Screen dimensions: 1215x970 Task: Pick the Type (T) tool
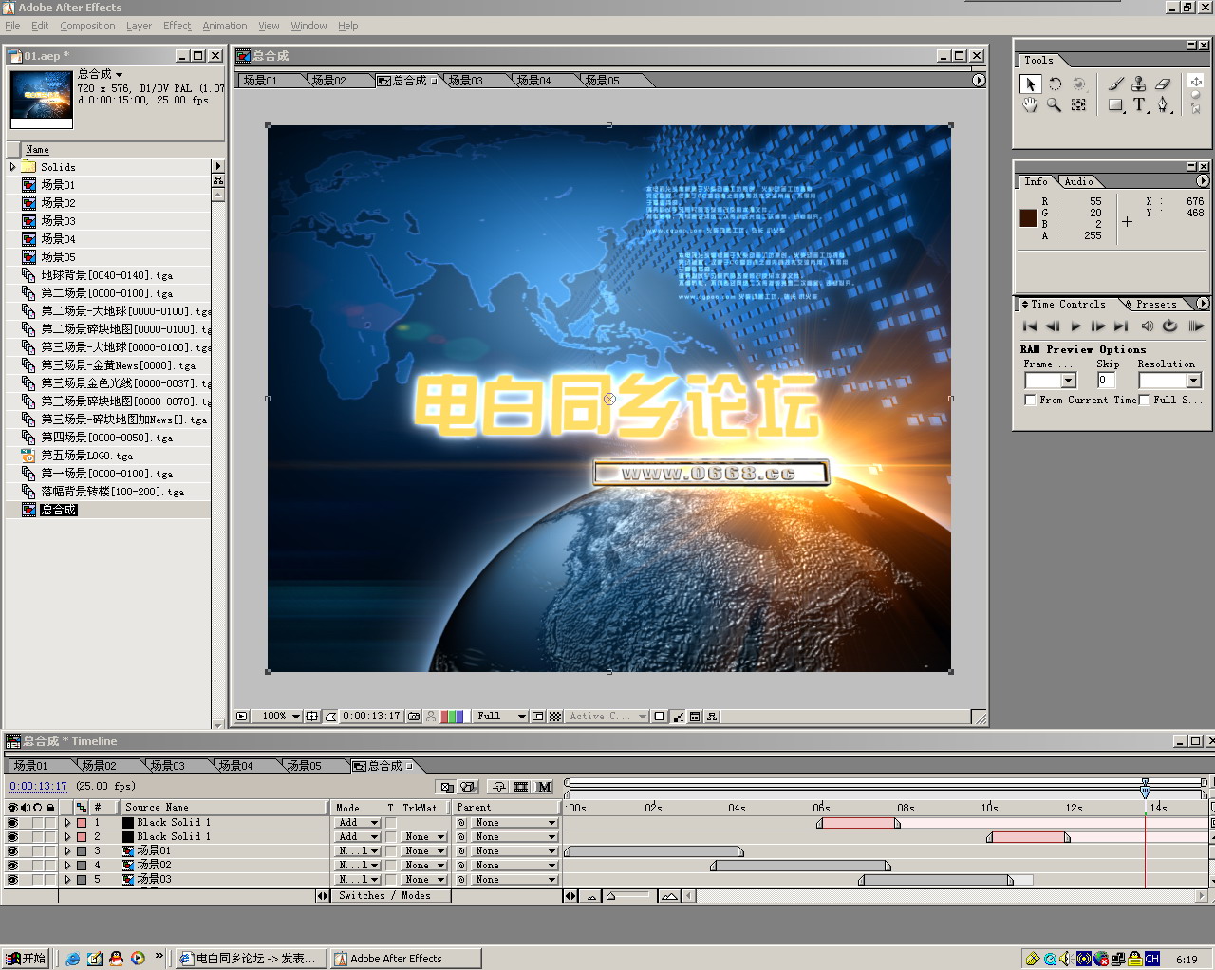[1139, 105]
